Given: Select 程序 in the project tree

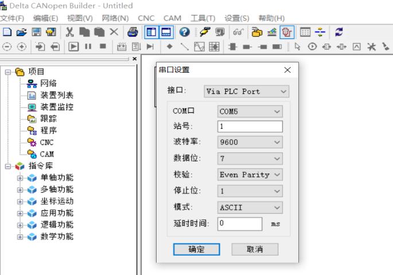Looking at the screenshot, I should tap(48, 131).
